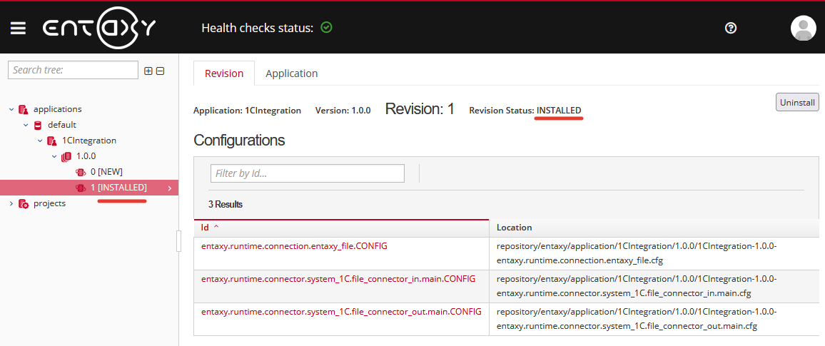Open entaxy_file.CONFIG configuration link
This screenshot has width=825, height=346.
294,246
